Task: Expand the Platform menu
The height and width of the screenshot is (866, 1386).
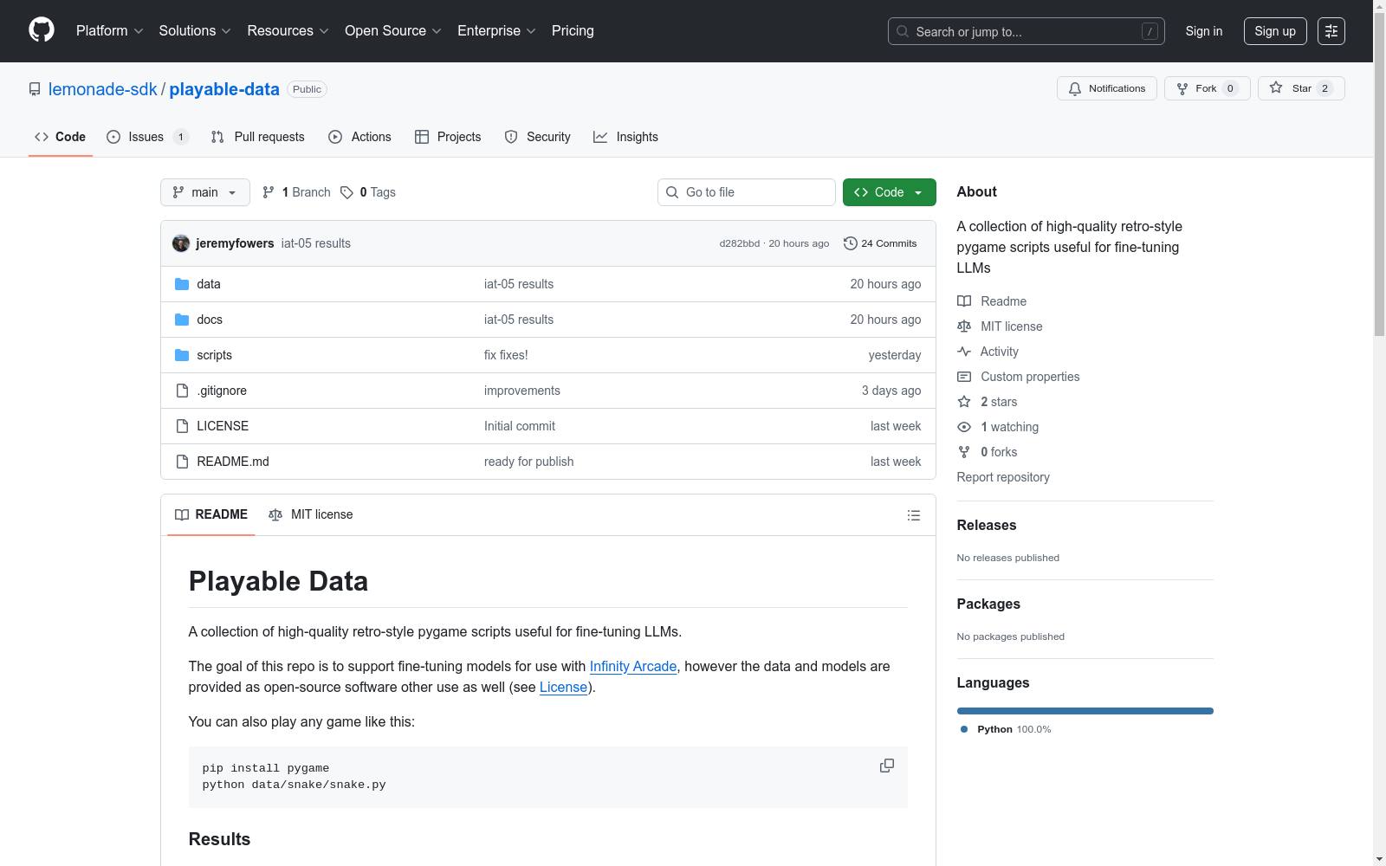Action: [110, 31]
